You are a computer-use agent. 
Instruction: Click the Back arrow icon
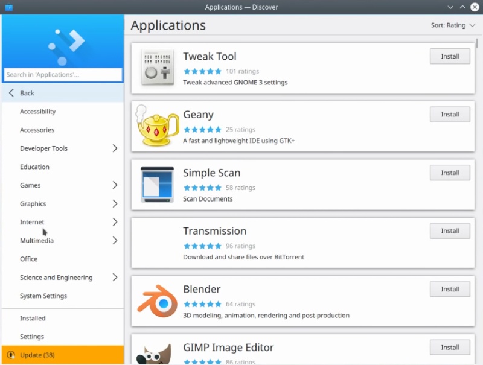[11, 93]
